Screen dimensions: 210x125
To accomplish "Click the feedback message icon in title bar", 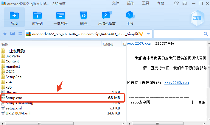I will point(184,3).
